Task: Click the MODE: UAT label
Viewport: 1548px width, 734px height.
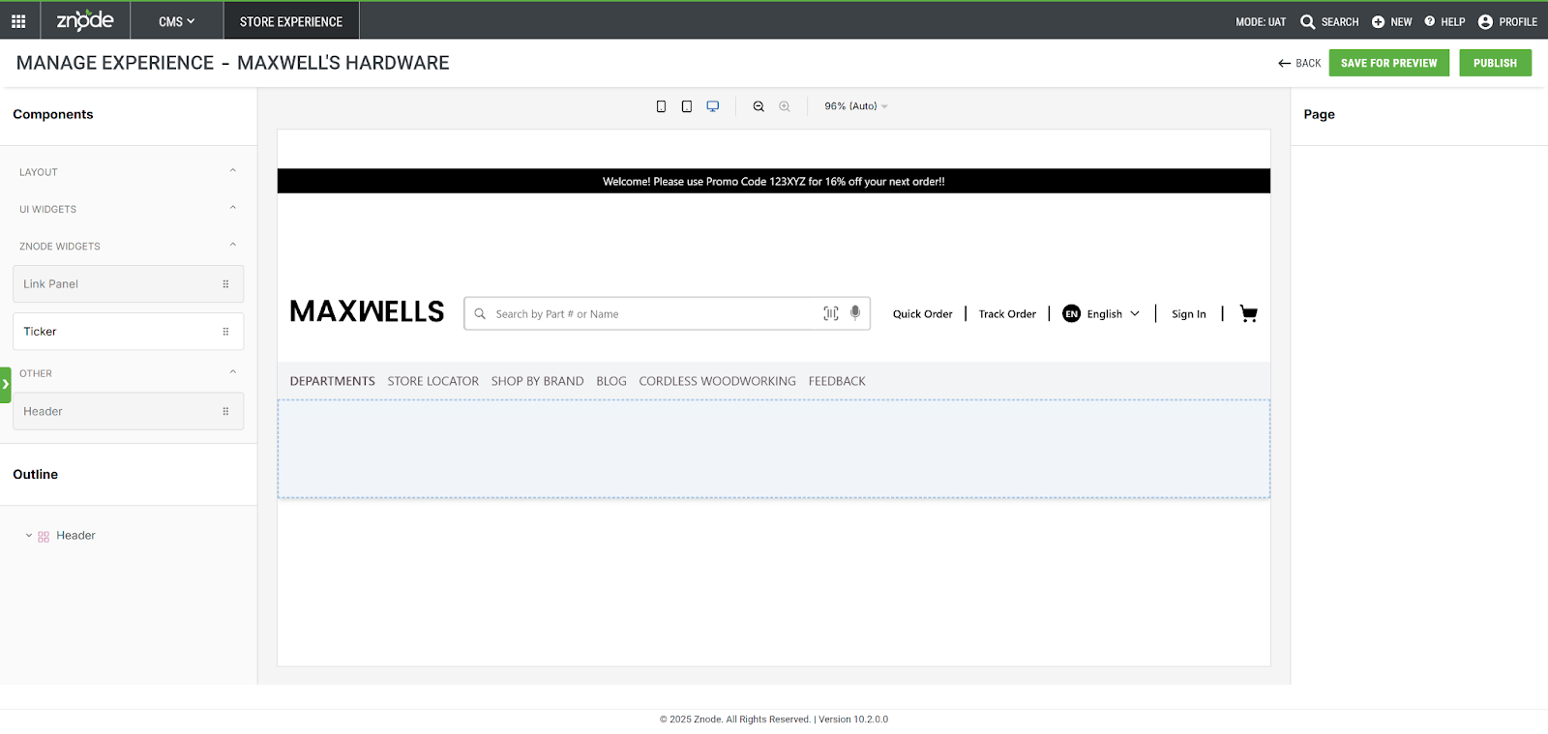Action: [x=1261, y=21]
